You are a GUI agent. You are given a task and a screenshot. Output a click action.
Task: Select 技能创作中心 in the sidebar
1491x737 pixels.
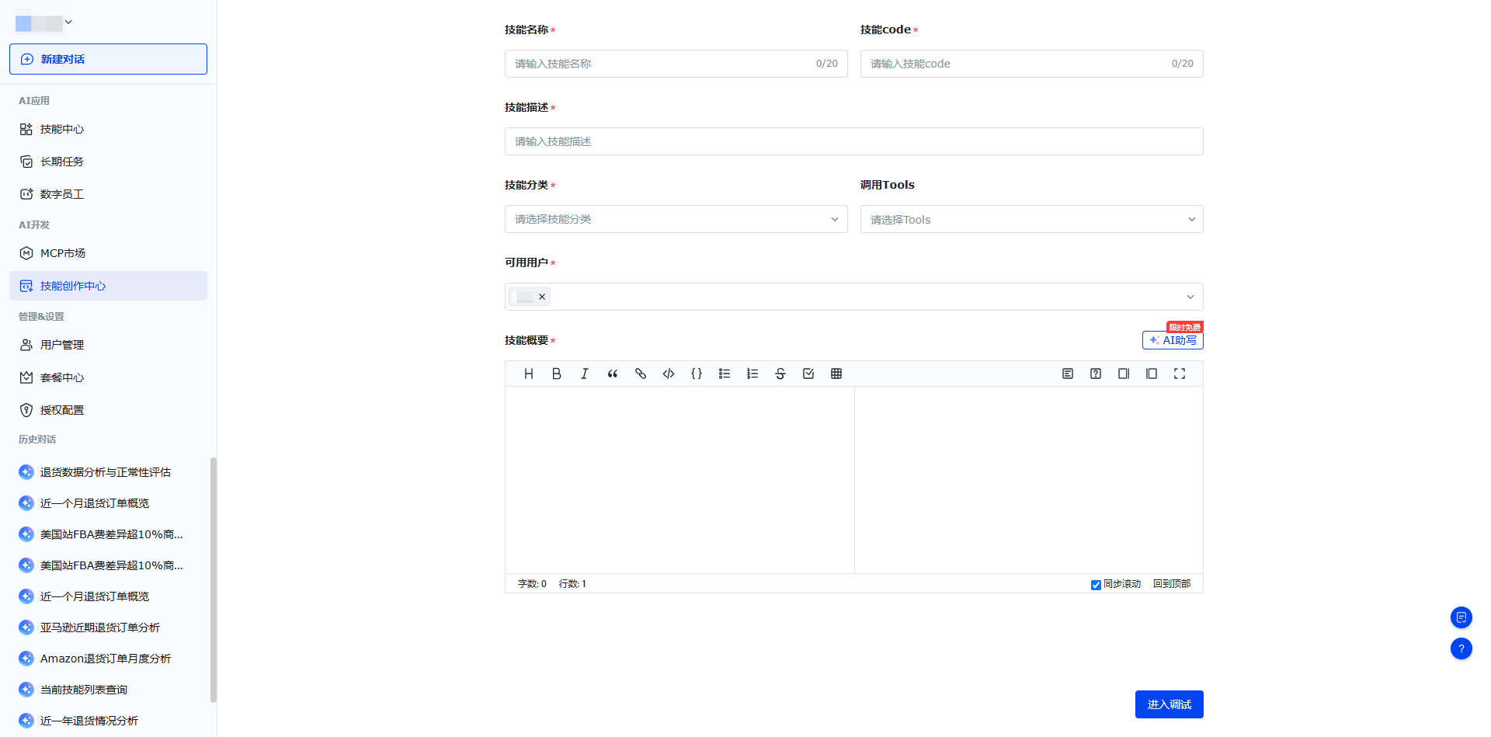coord(109,286)
